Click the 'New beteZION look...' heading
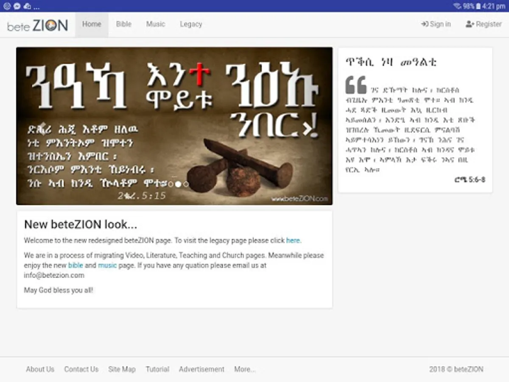Viewport: 509px width, 382px height. coord(81,225)
